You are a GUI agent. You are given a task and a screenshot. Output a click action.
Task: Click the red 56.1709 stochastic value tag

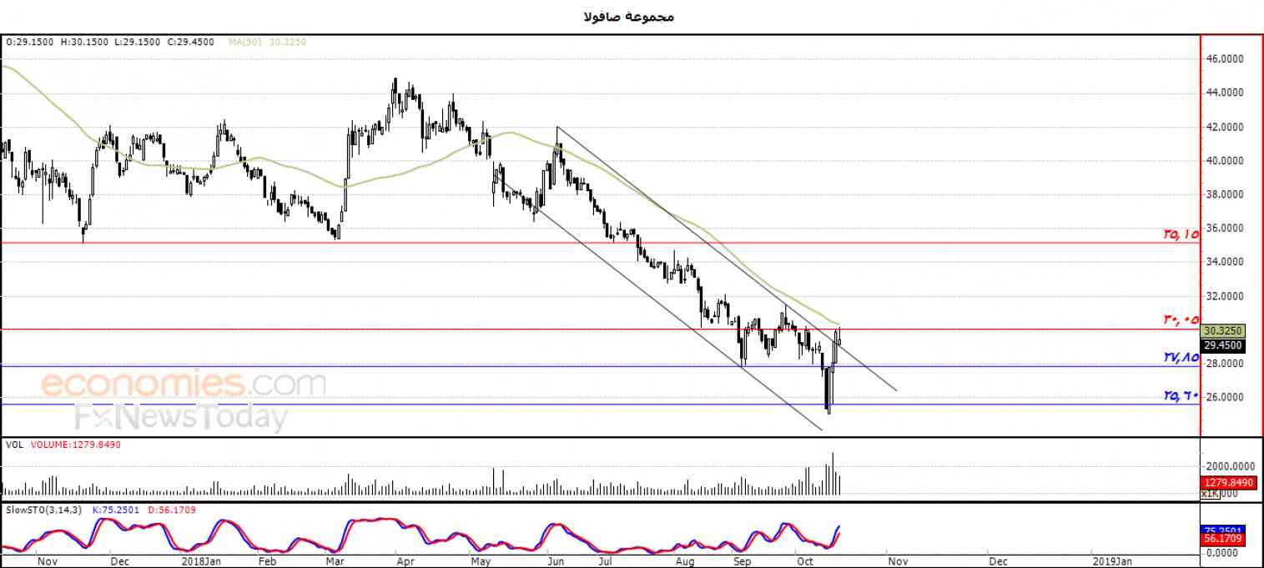[1224, 540]
